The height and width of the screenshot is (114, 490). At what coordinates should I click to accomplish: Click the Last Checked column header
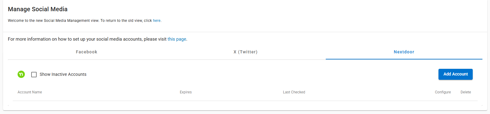pyautogui.click(x=294, y=92)
